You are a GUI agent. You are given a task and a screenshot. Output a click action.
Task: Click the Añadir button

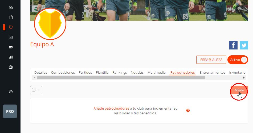[x=239, y=90]
